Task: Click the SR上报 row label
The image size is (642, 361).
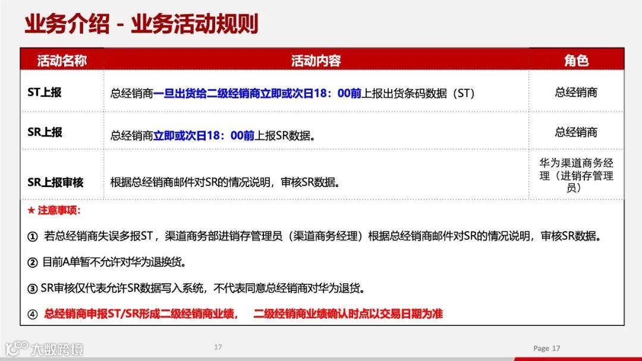Action: coord(45,132)
